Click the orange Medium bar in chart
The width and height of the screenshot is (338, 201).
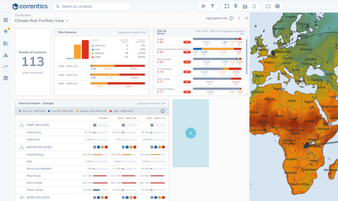[x=77, y=52]
